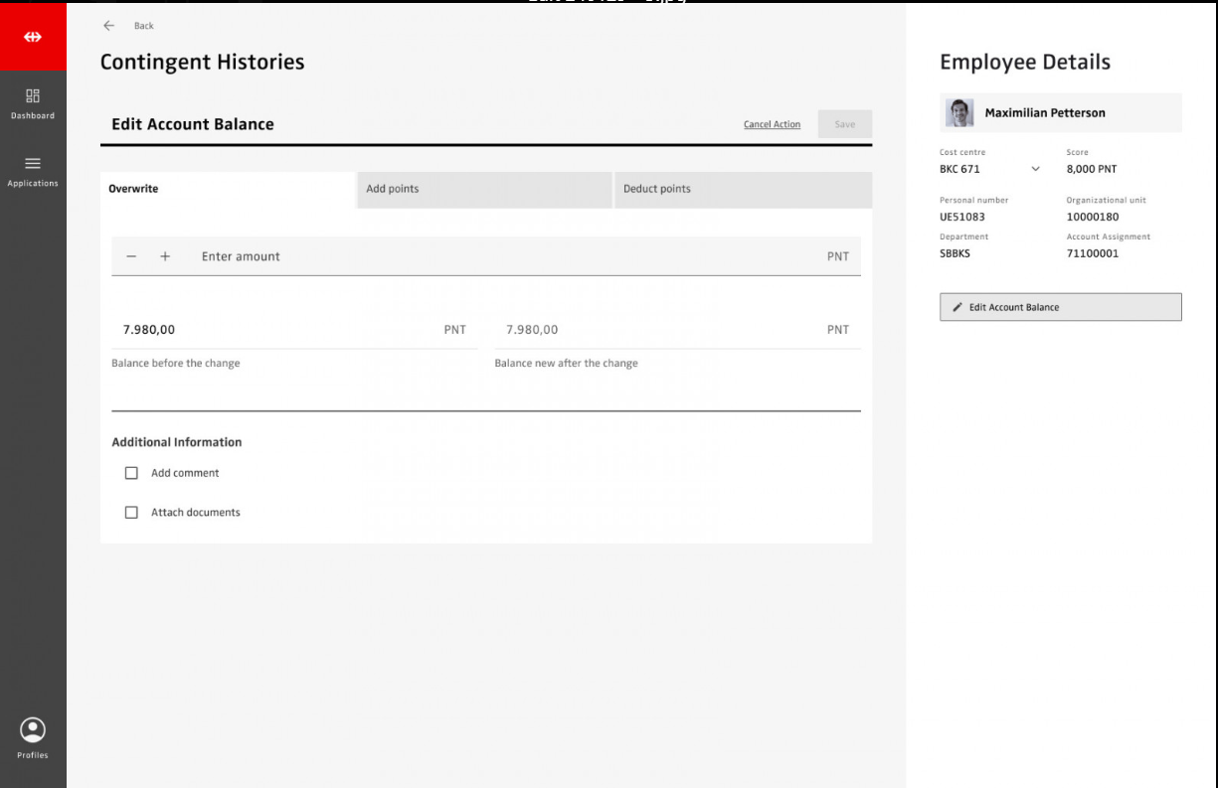Viewport: 1218px width, 788px height.
Task: Enable the Add comment checkbox
Action: 131,473
